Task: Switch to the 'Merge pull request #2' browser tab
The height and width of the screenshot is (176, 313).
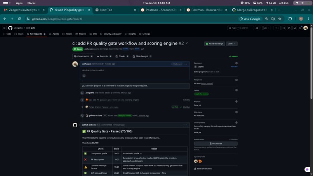Action: [252, 10]
